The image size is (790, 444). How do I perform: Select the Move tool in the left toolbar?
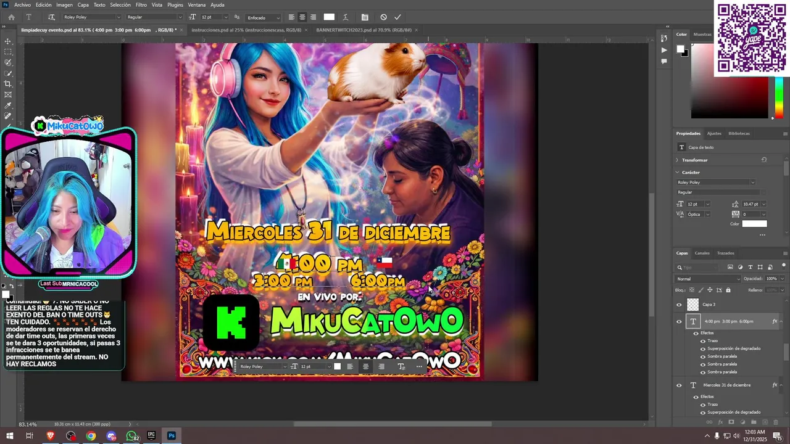(8, 41)
